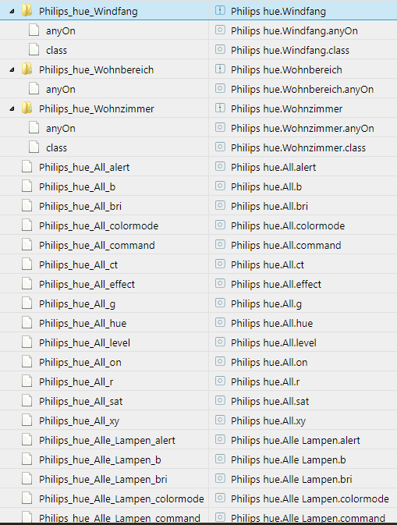The height and width of the screenshot is (525, 397).
Task: Click the state icon beside Philips hue.All.command
Action: point(220,244)
